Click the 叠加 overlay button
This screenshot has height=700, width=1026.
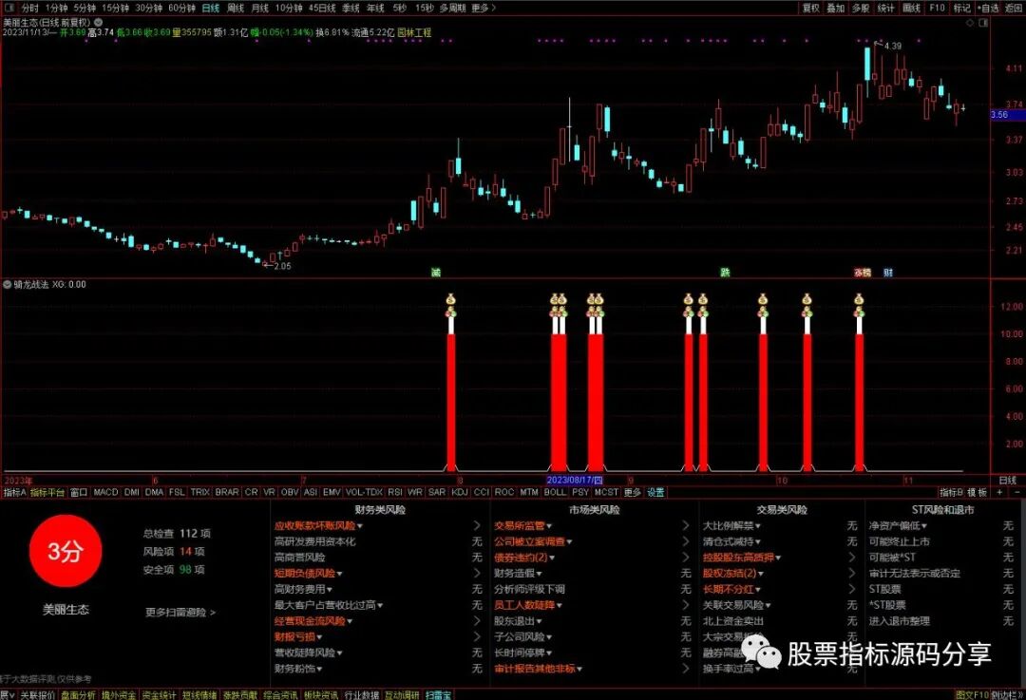tap(836, 8)
